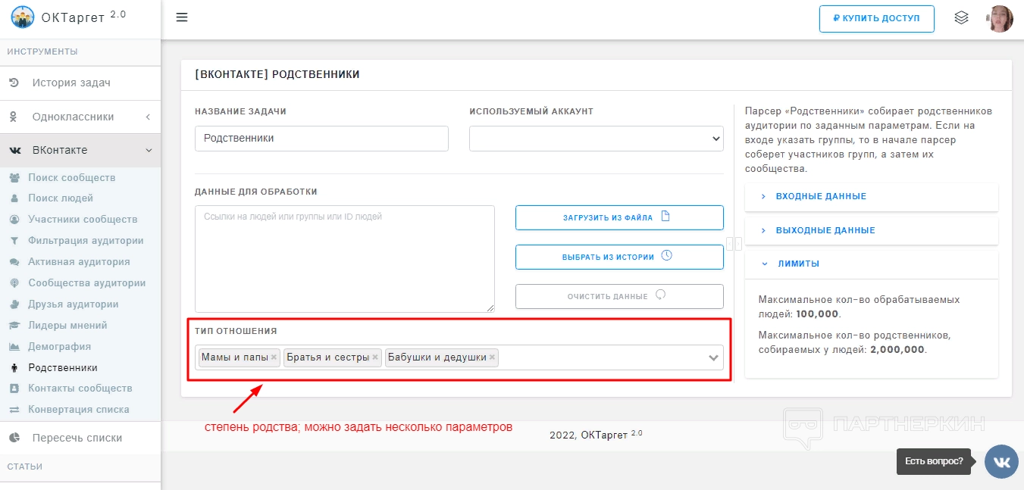Click the chat bubbles icon beside Активная аудитория
The image size is (1024, 490).
pyautogui.click(x=14, y=262)
